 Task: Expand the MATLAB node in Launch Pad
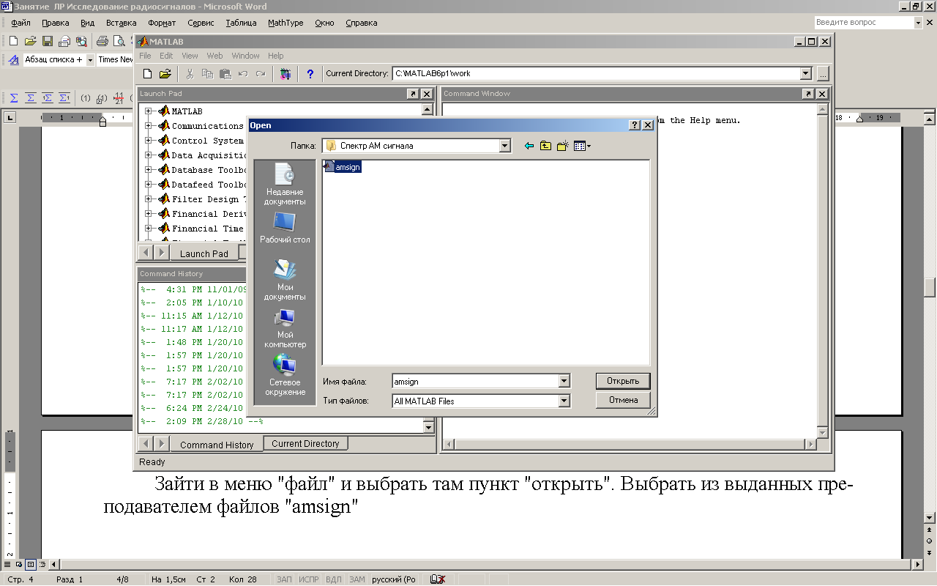pyautogui.click(x=149, y=111)
